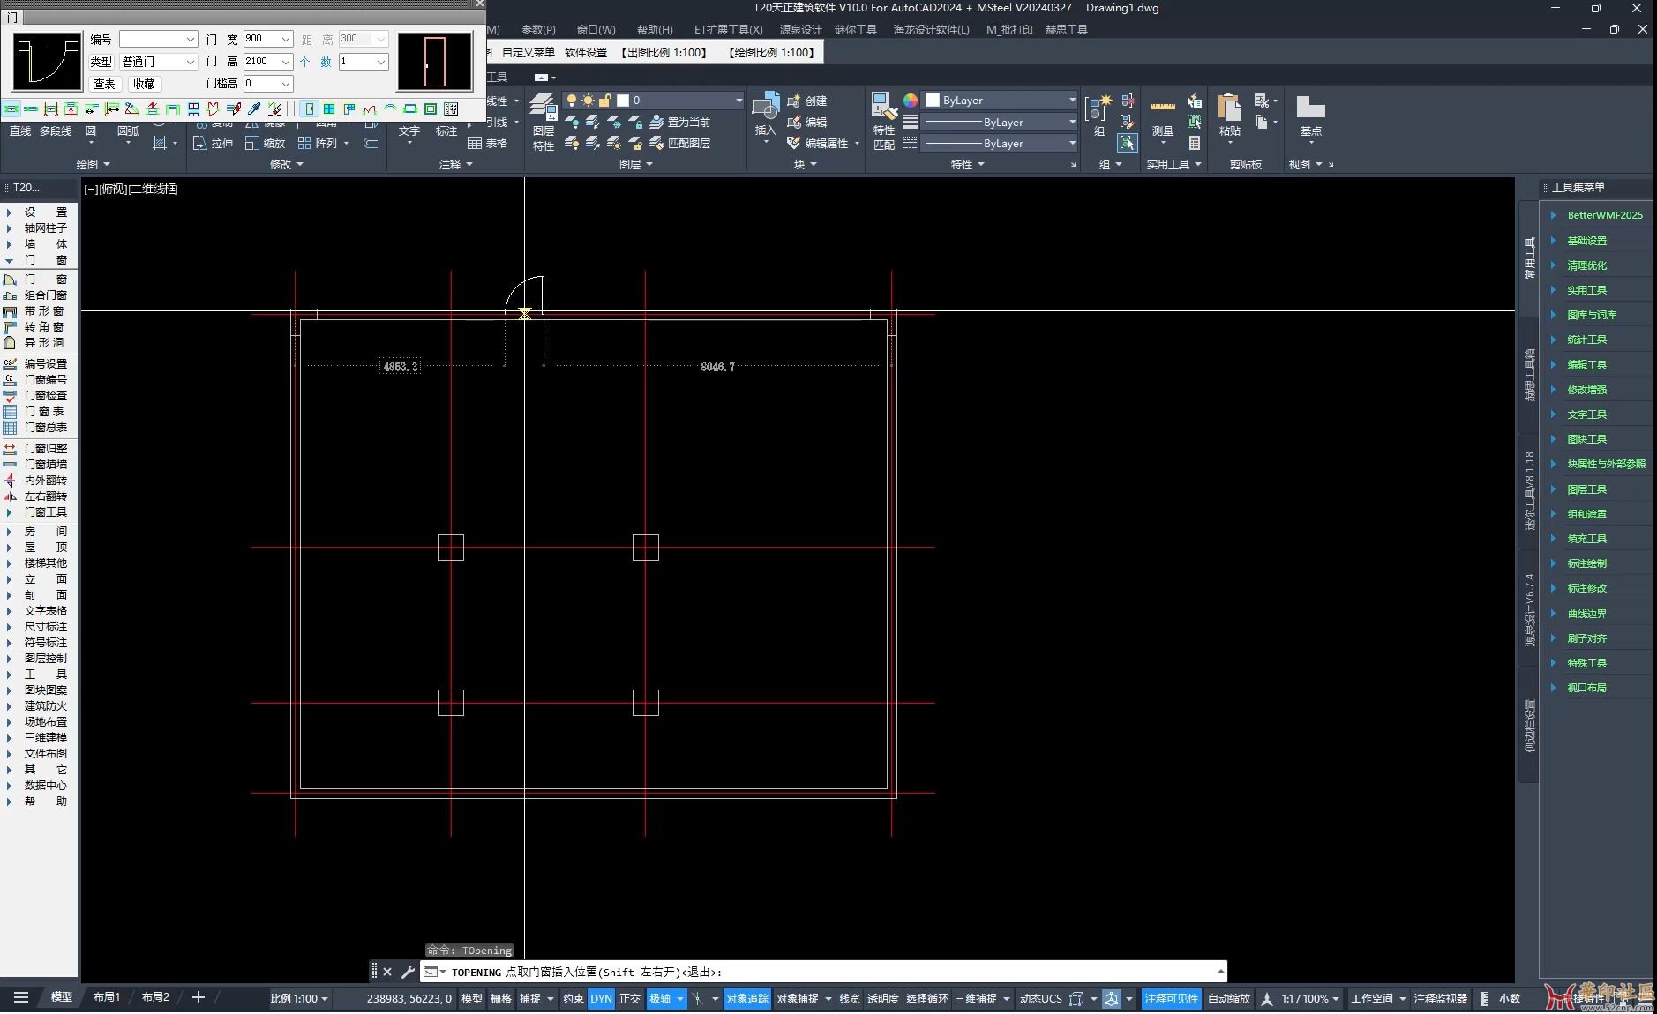Screen dimensions: 1657x1014
Task: Switch to the 布局2 layout tab
Action: coord(155,997)
